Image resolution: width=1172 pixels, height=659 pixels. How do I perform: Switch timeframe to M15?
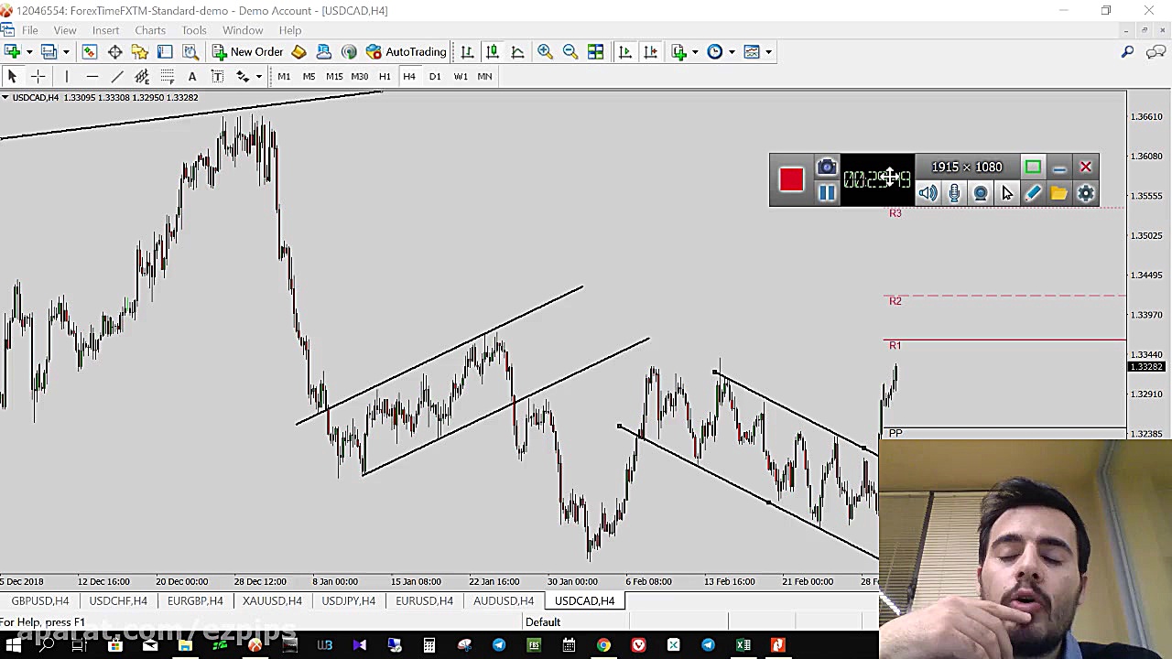tap(334, 76)
